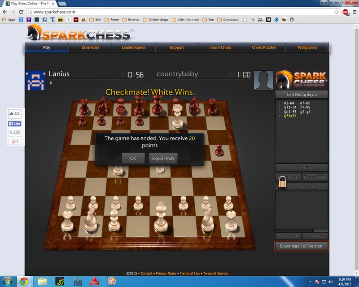Viewport: 359px width, 287px height.
Task: Click the padlock icon over Board Style
Action: pos(283,182)
